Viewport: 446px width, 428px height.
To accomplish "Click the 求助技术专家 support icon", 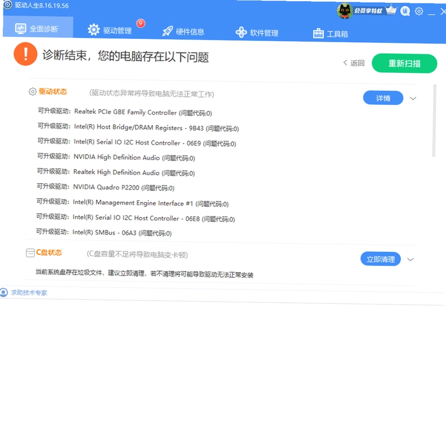I will click(x=4, y=292).
